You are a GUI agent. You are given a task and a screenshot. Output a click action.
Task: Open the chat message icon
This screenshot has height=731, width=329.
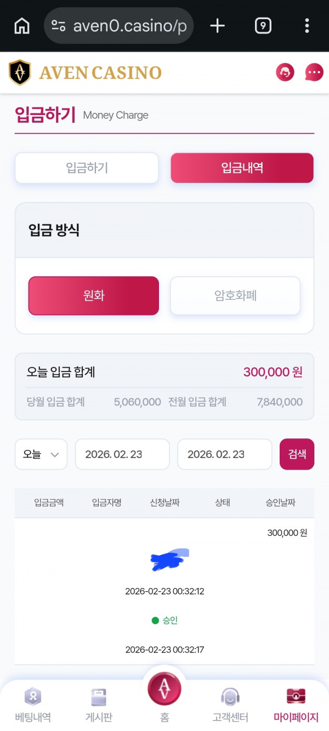[x=313, y=72]
